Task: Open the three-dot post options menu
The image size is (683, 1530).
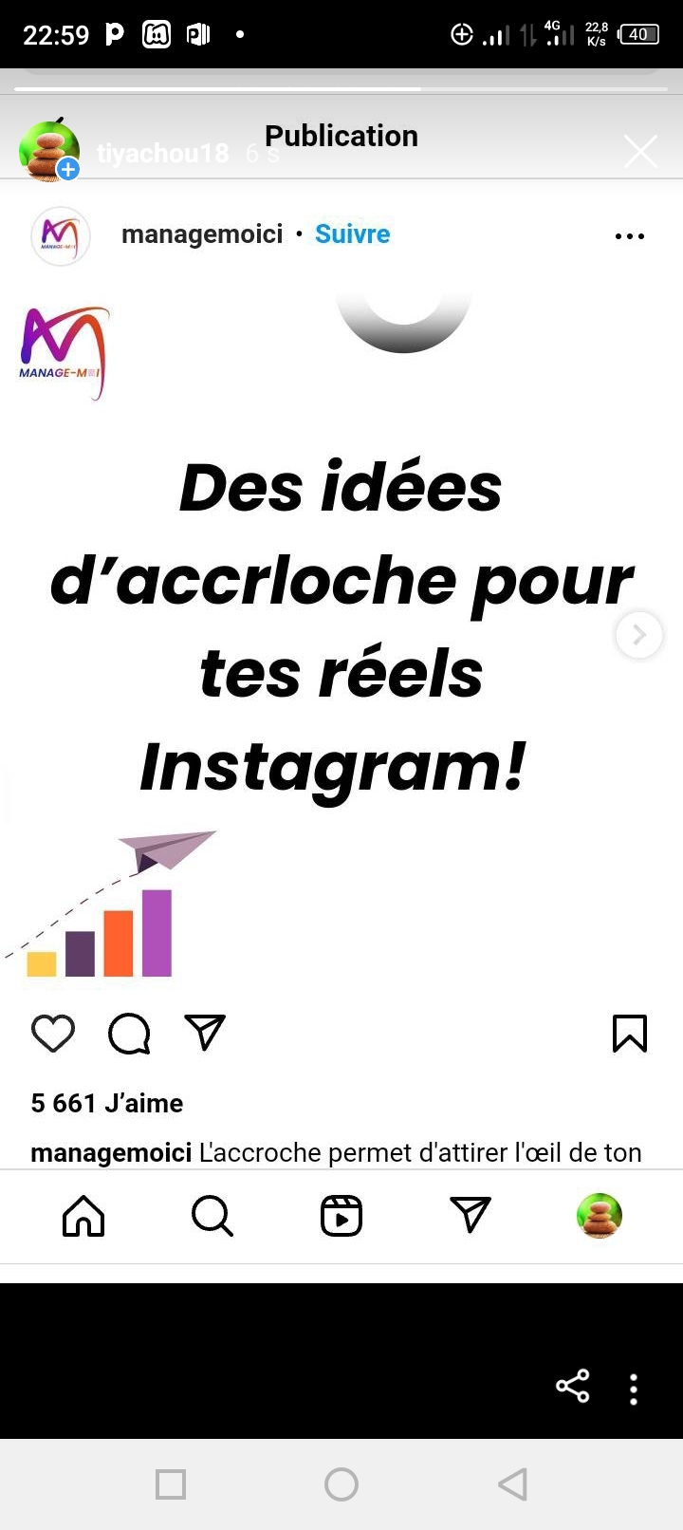Action: 630,236
